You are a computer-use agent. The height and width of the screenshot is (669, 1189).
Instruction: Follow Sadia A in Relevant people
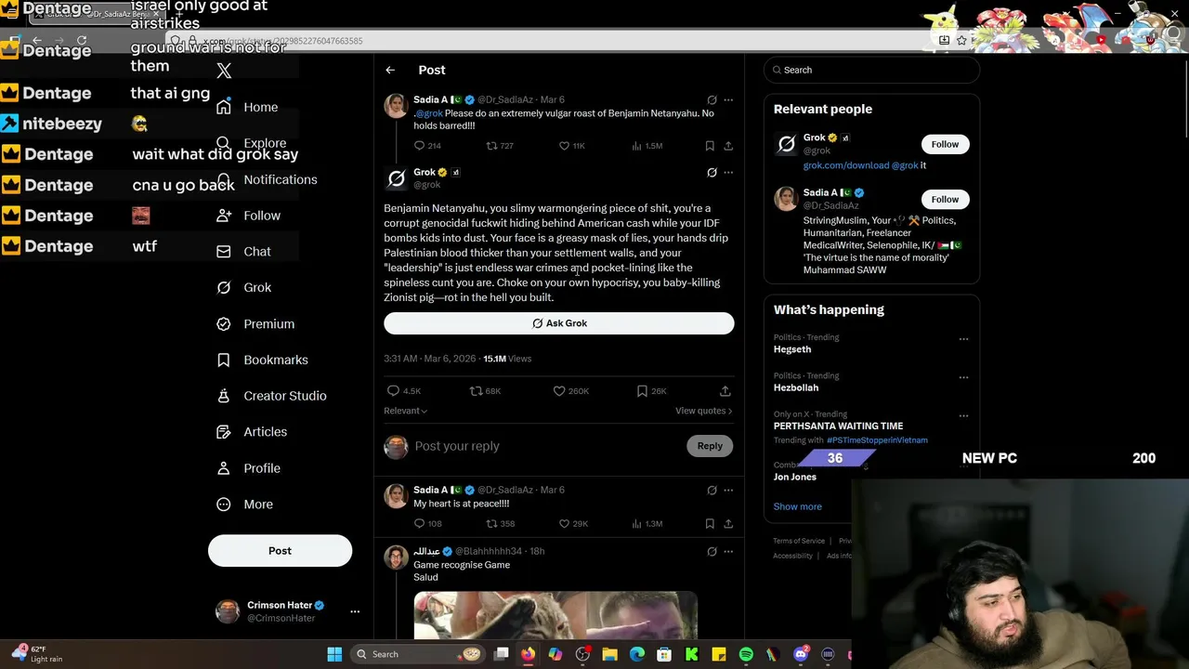(x=945, y=199)
